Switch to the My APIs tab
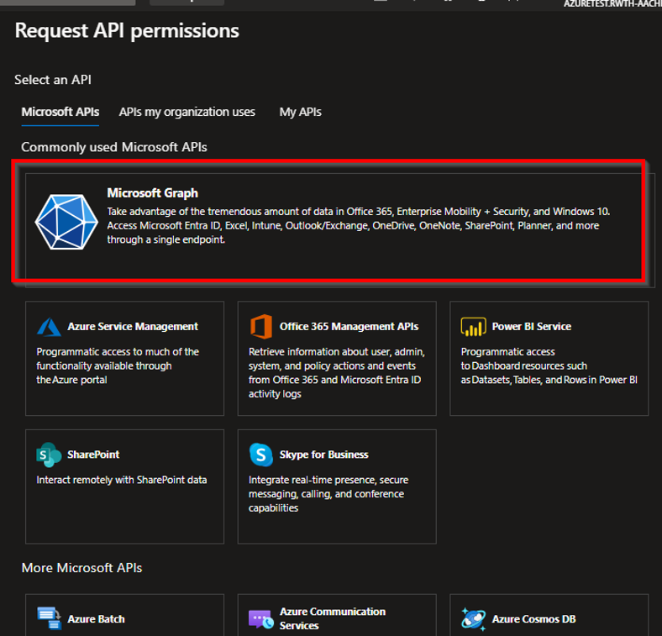The height and width of the screenshot is (636, 662). [300, 112]
